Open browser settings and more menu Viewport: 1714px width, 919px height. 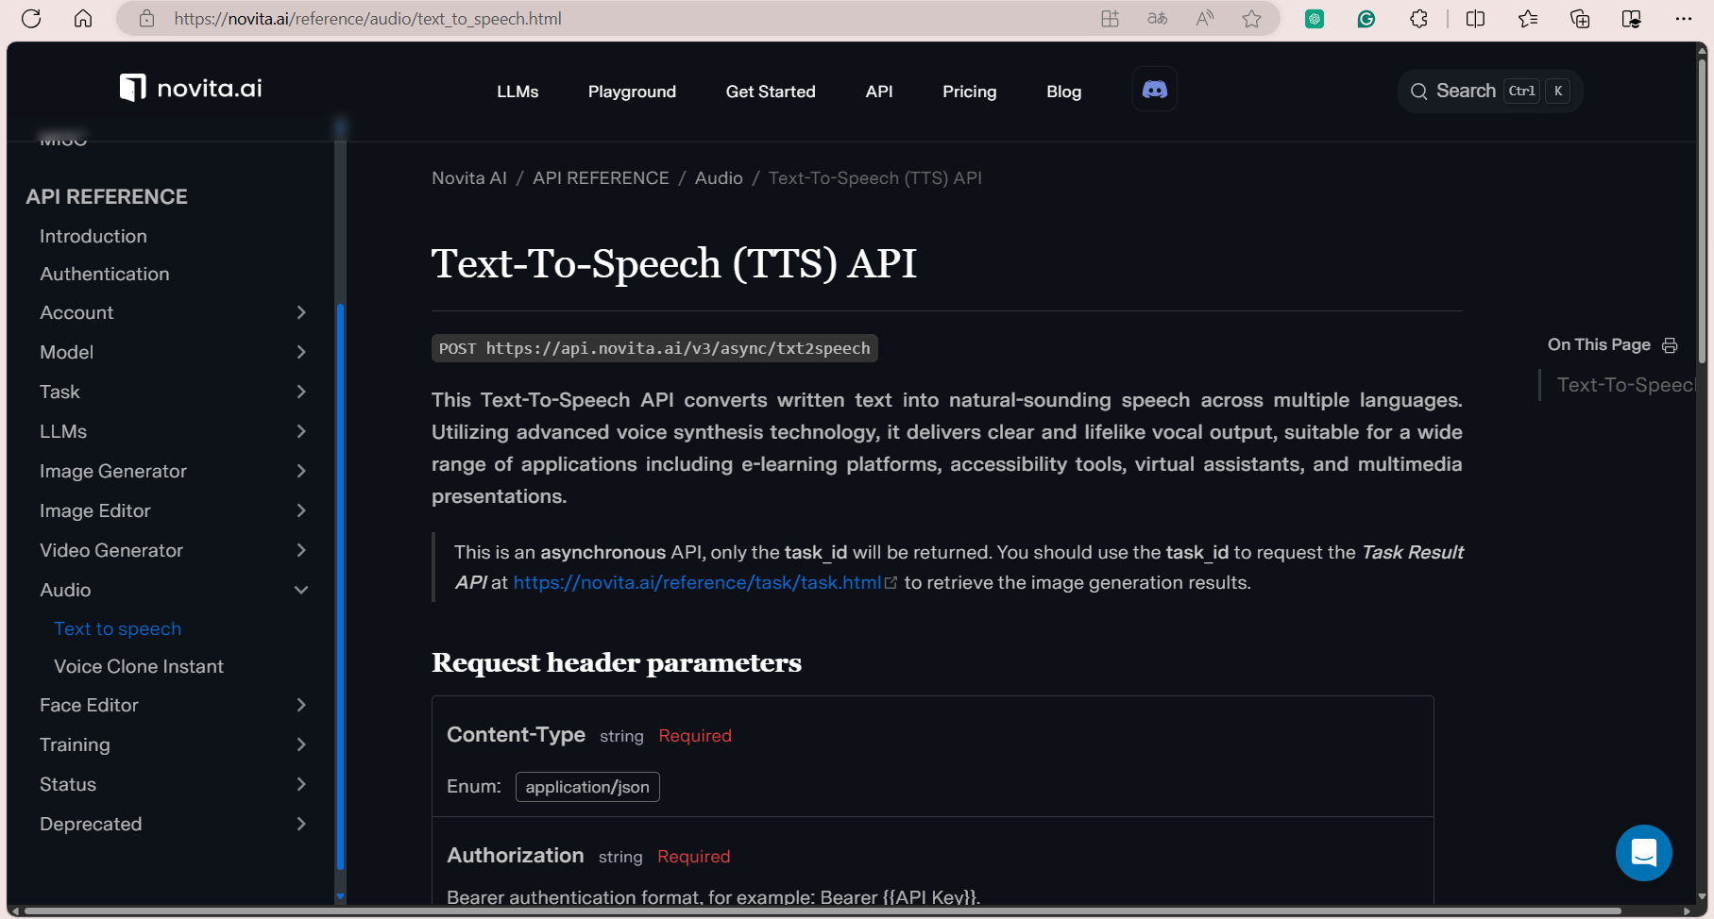coord(1683,19)
